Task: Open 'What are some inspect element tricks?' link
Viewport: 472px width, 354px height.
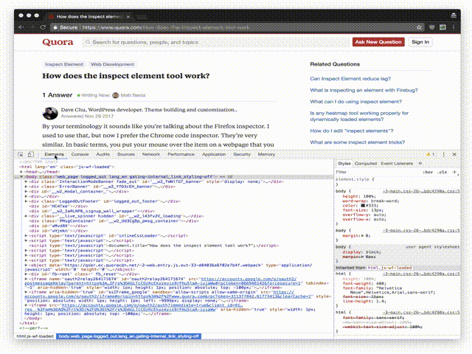Action: [357, 142]
